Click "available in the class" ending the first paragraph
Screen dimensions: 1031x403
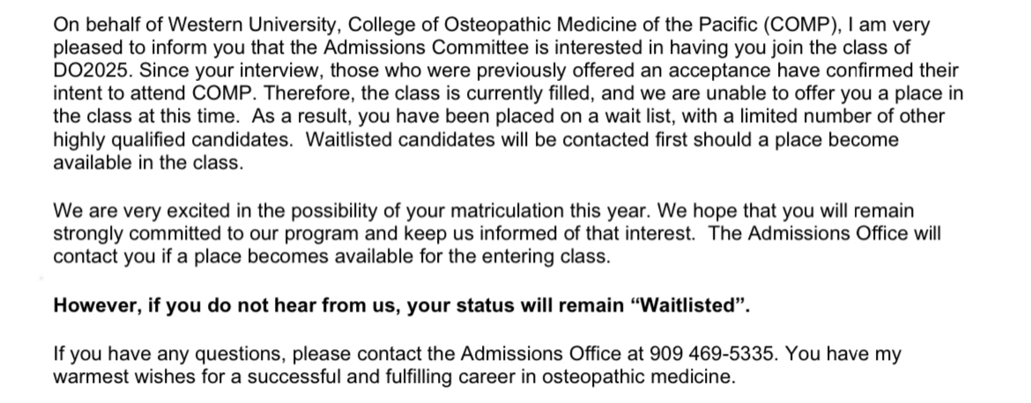[145, 163]
